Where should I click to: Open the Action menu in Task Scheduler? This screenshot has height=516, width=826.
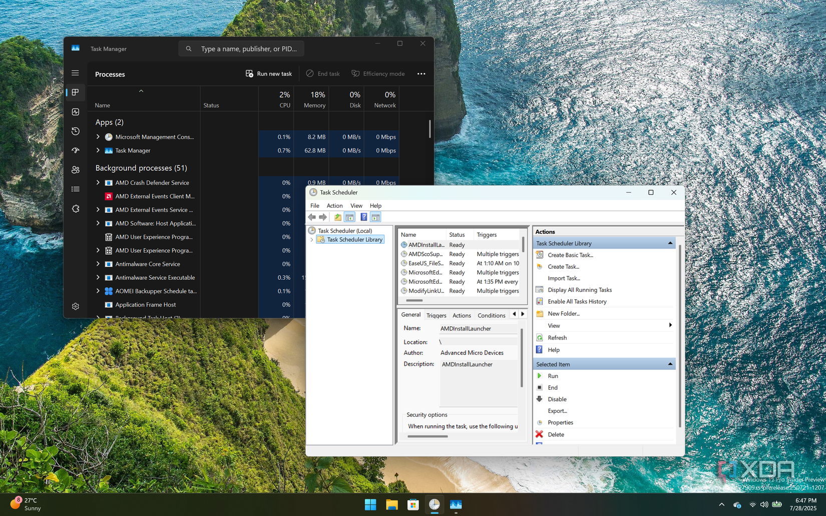point(334,205)
